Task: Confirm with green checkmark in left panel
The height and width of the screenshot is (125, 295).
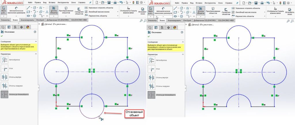Action: coord(2,36)
